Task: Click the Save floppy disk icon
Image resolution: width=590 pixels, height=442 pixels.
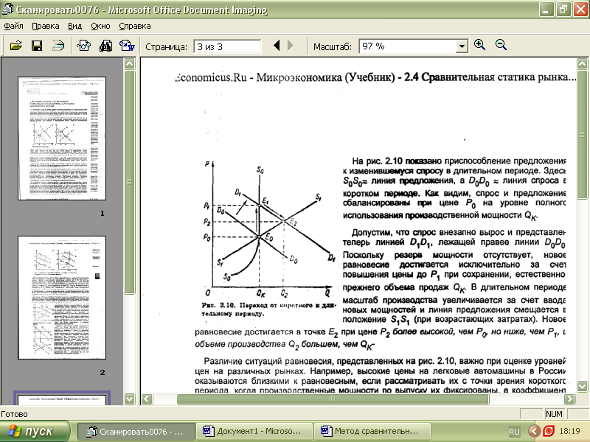Action: coord(36,46)
